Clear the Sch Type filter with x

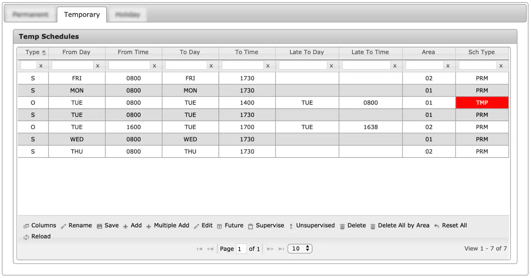[x=501, y=66]
